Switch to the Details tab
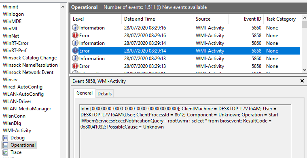Screen dimensions: 307x158 pyautogui.click(x=104, y=94)
